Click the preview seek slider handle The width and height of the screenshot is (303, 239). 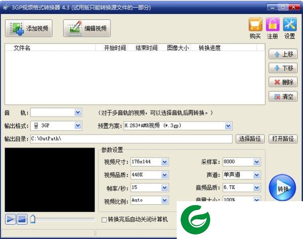[33, 219]
